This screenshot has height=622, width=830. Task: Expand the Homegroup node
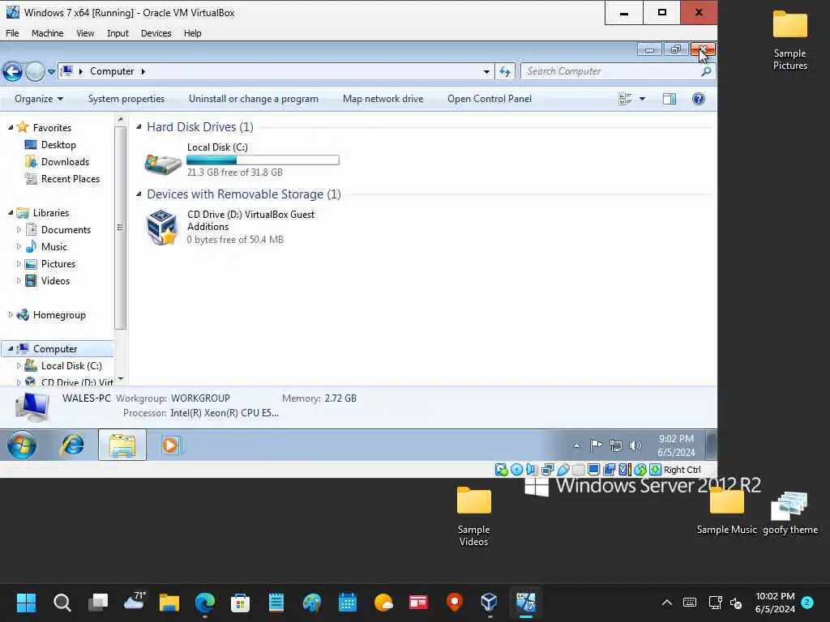tap(11, 315)
